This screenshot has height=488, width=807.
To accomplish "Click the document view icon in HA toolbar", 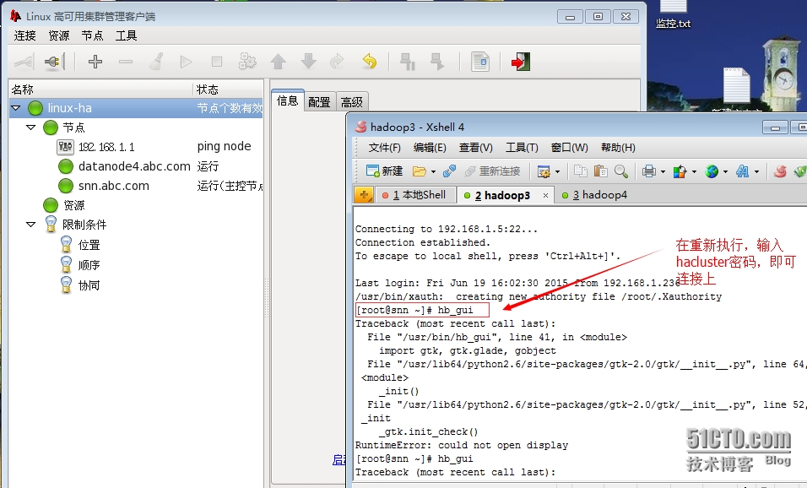I will click(x=480, y=62).
